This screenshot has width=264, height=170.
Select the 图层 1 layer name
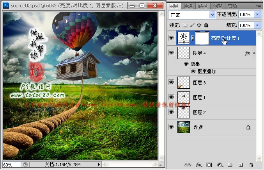click(199, 98)
